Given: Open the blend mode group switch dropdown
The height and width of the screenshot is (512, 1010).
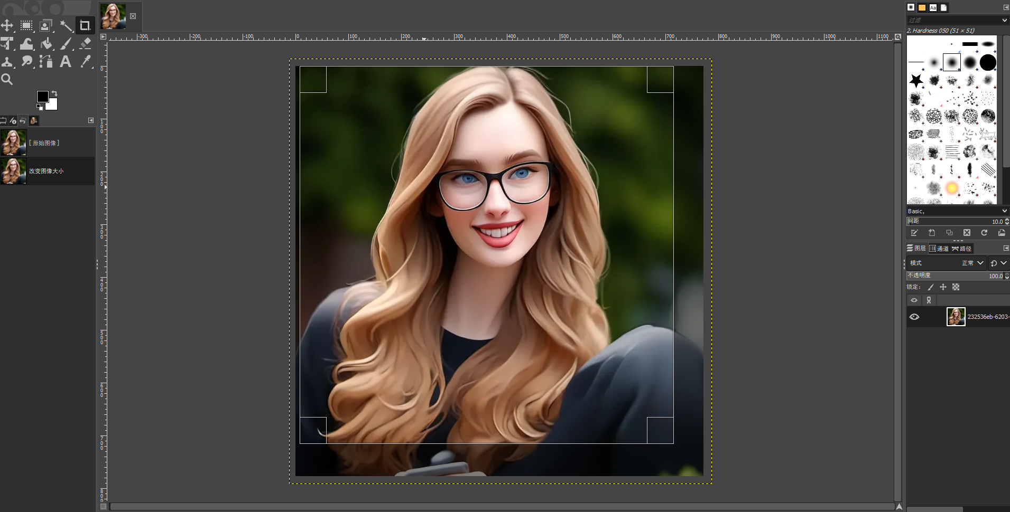Looking at the screenshot, I should (x=998, y=263).
